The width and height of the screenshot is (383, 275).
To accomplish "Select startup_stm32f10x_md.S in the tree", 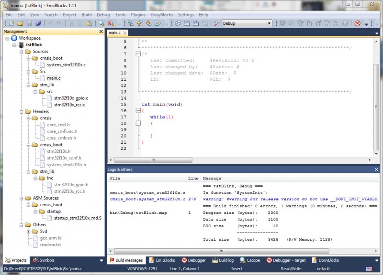I will tap(78, 218).
